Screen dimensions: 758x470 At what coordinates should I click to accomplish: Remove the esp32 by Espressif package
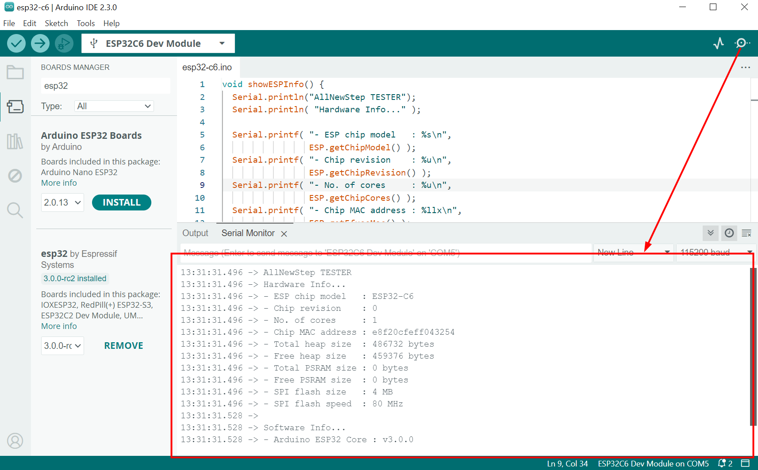[x=123, y=346]
